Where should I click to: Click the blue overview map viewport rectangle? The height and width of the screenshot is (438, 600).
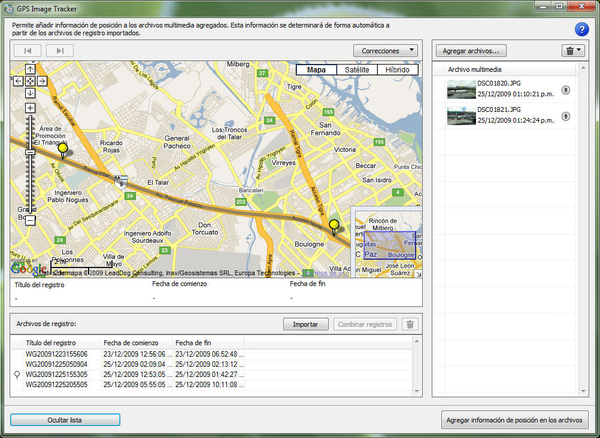[390, 245]
